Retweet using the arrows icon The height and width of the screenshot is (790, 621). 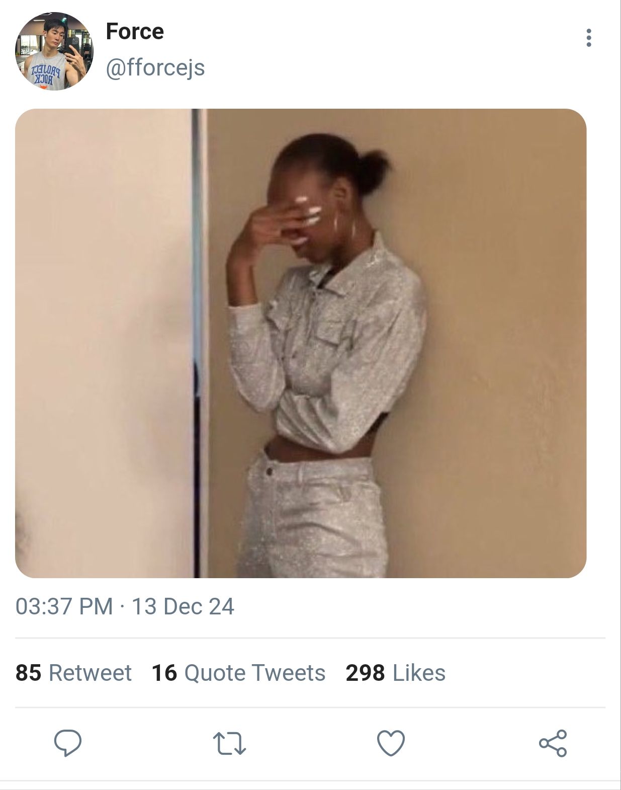pyautogui.click(x=229, y=743)
